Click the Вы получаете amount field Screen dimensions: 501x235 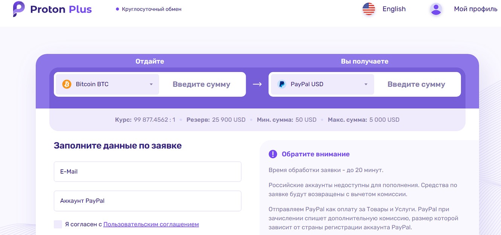point(416,84)
